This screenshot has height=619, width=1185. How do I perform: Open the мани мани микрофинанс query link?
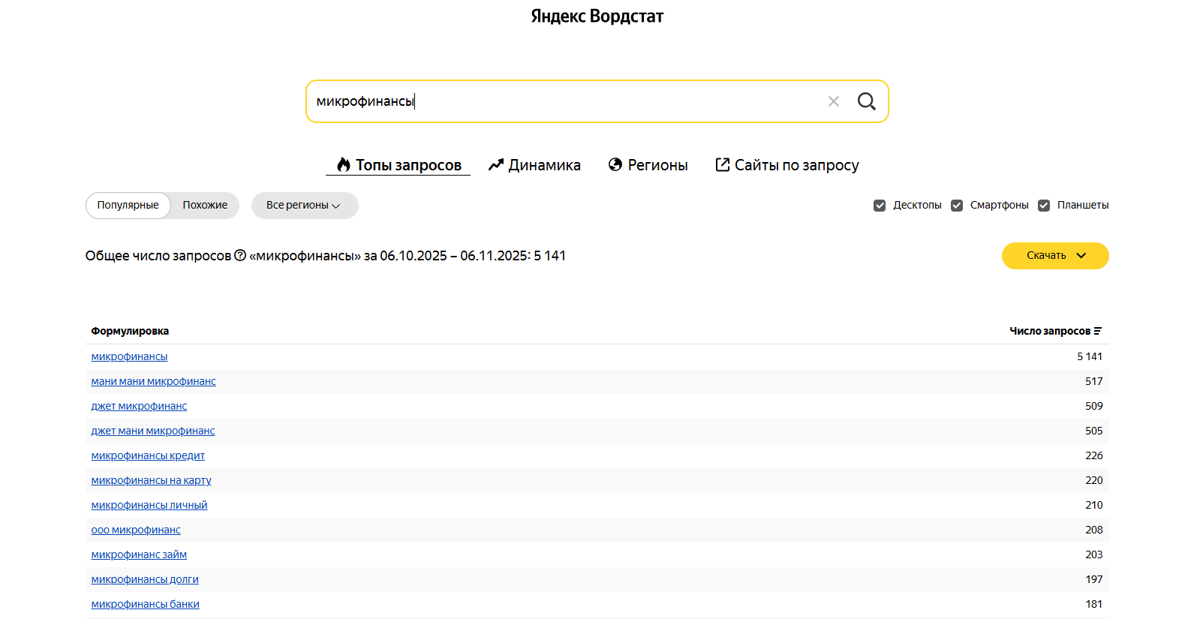point(153,381)
